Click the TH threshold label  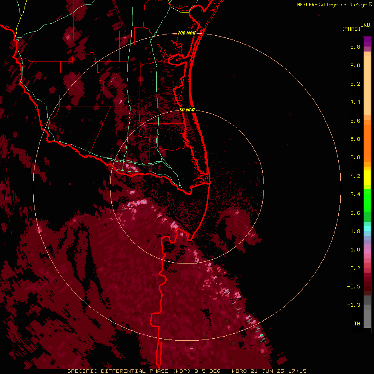[357, 324]
